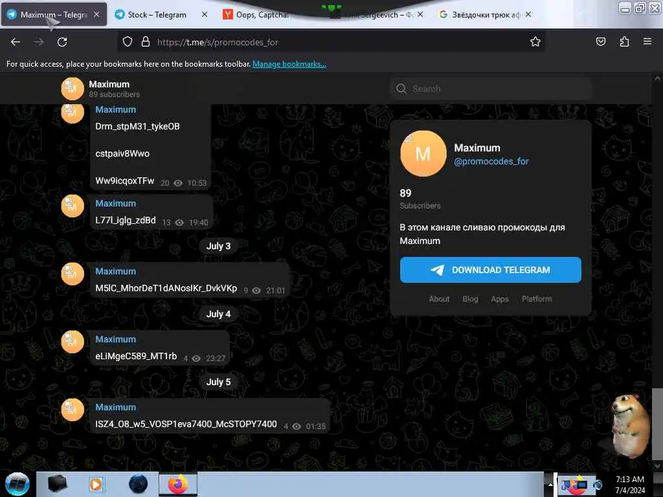Screen dimensions: 663x497
Task: Open the Platform footer link
Action: pos(537,299)
